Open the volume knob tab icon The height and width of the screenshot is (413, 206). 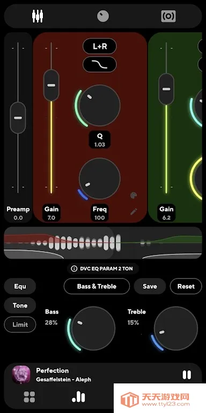pyautogui.click(x=103, y=16)
